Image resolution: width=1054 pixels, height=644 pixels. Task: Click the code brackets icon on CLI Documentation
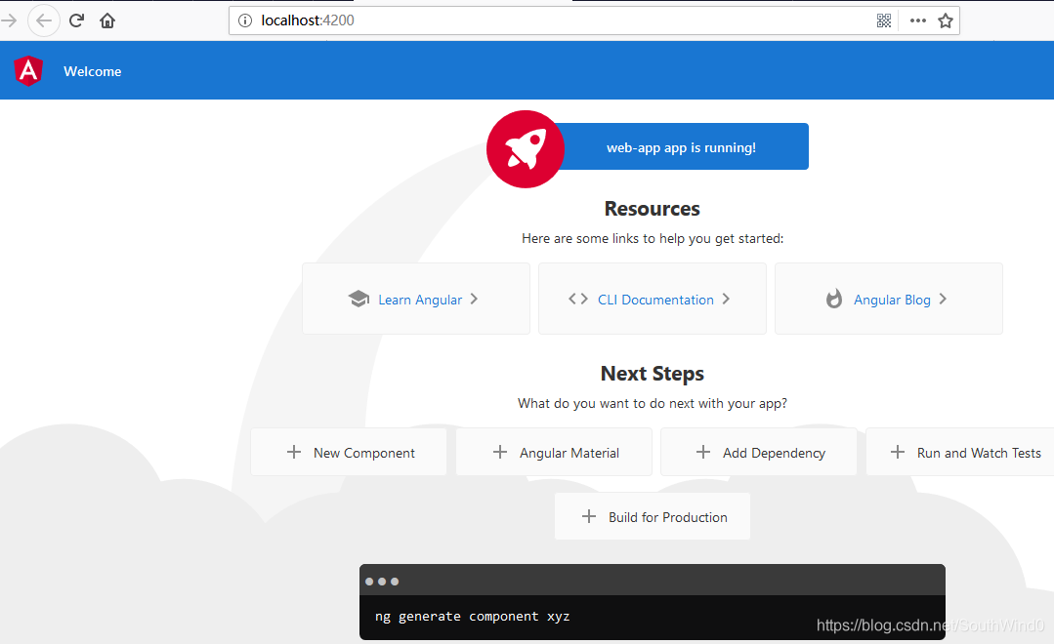coord(578,299)
